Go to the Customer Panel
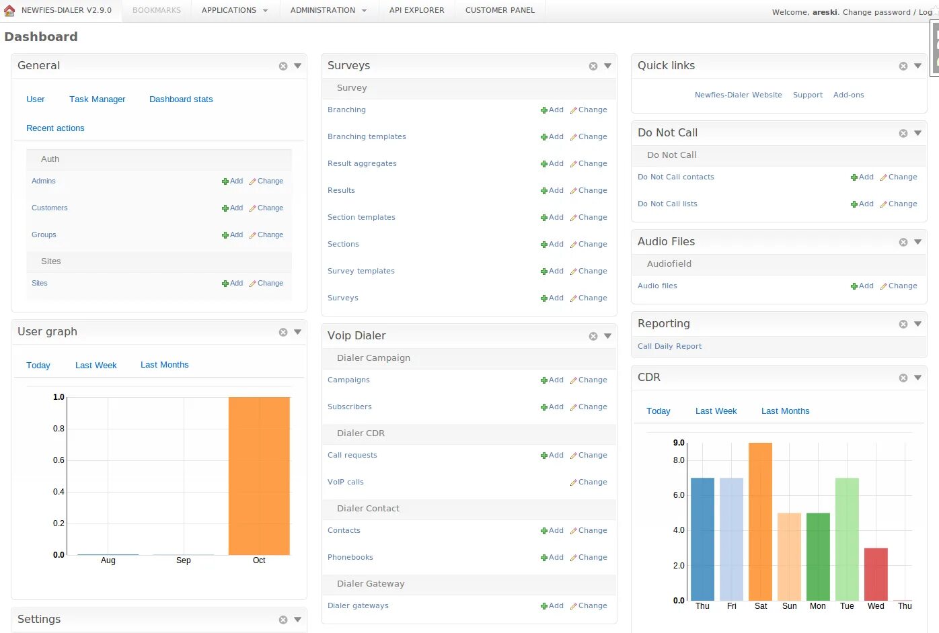The image size is (939, 633). (x=500, y=11)
